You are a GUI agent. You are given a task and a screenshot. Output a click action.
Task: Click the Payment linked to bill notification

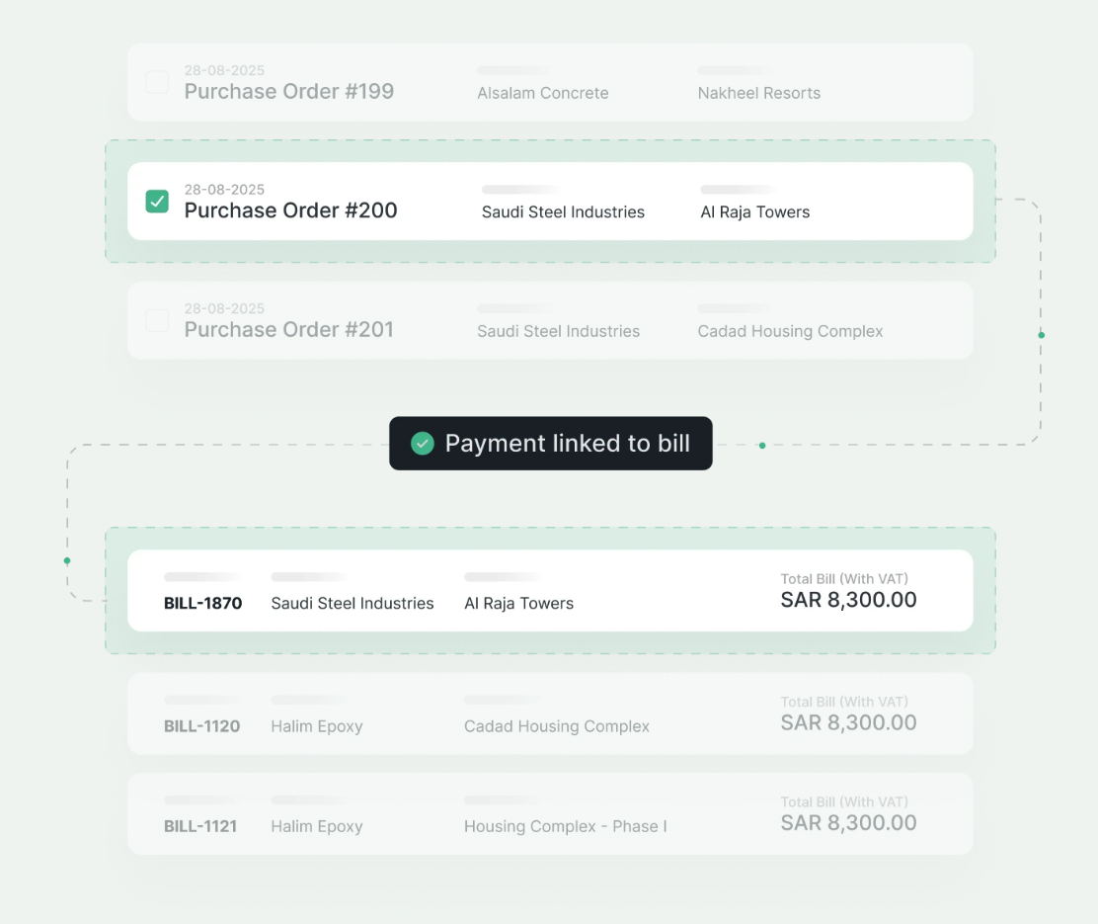coord(550,444)
